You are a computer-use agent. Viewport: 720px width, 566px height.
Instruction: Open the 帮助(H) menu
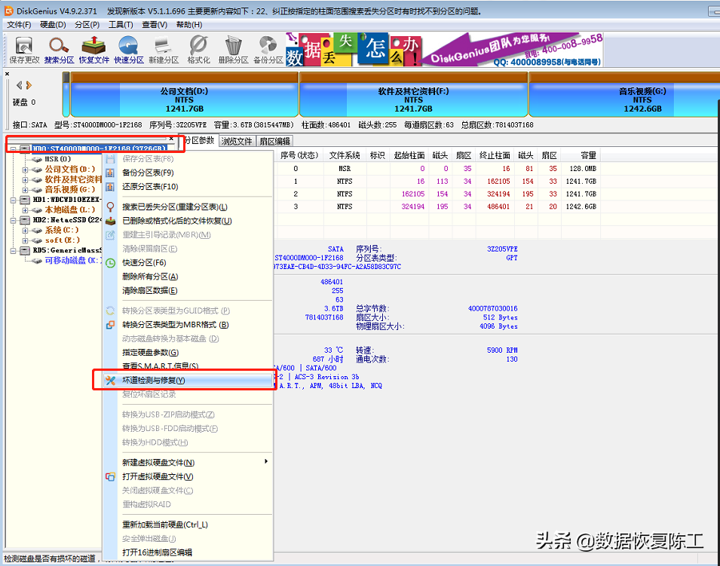(x=189, y=25)
